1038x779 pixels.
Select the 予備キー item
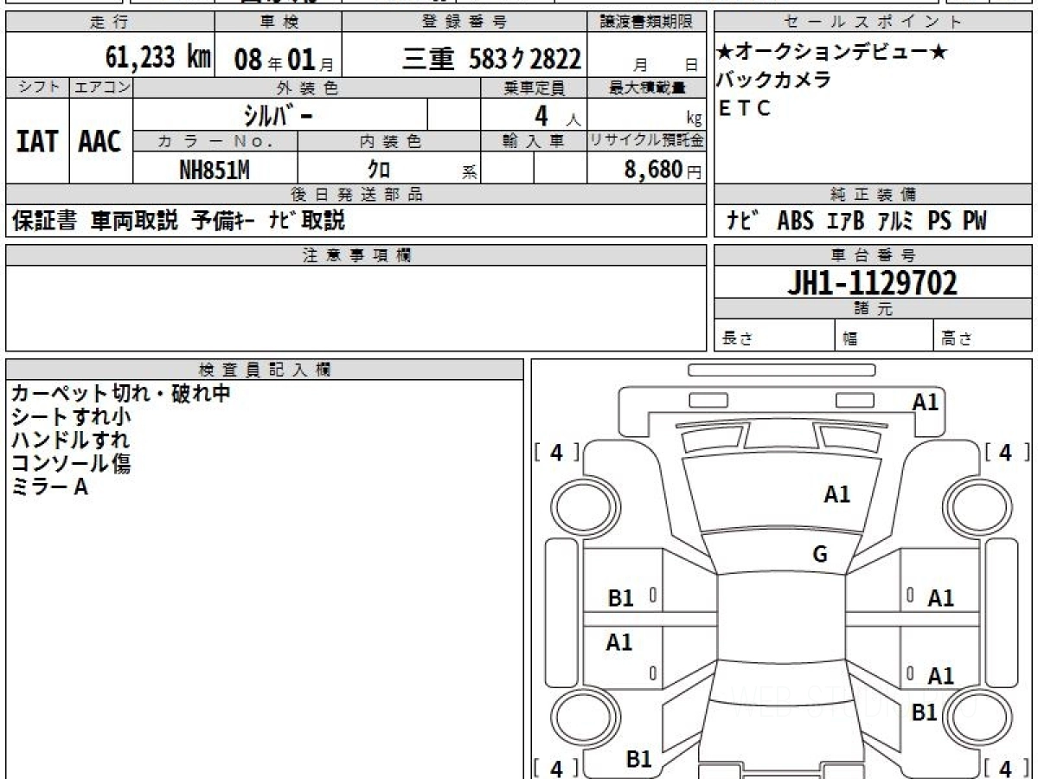point(223,221)
